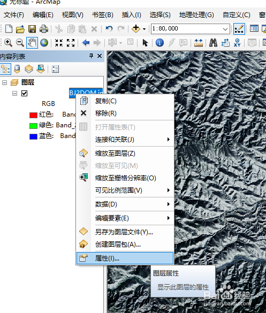Click the Undo arrow icon
266x313 pixels.
pos(109,29)
